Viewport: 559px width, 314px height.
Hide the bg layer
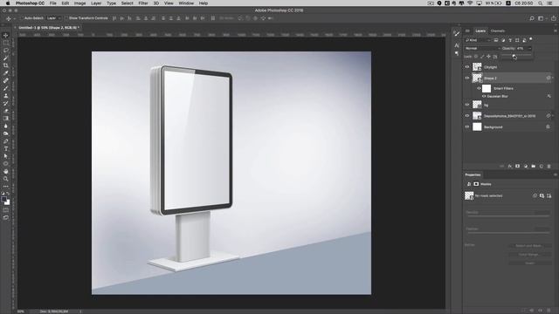pos(467,105)
